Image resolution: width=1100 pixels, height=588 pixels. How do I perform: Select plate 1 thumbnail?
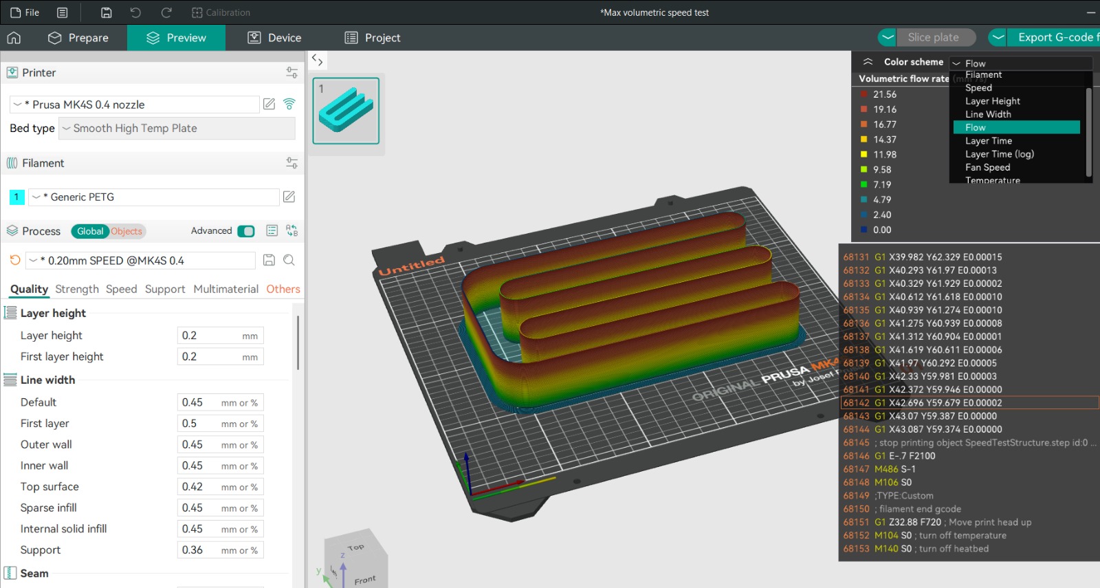coord(346,111)
